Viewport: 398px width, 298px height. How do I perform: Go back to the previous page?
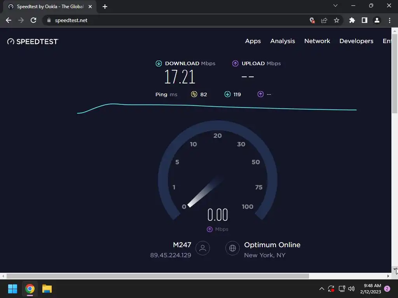9,20
